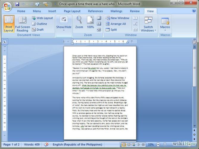Click Previous Page double-arrow button
Image resolution: width=199 pixels, height=149 pixels.
(194, 130)
